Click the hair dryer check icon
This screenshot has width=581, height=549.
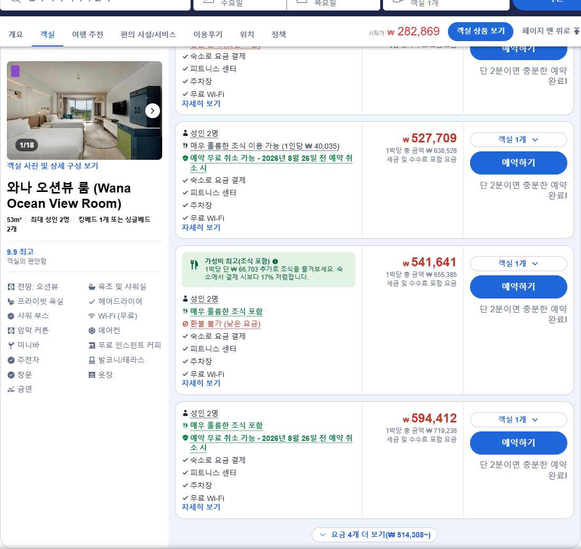(x=92, y=302)
